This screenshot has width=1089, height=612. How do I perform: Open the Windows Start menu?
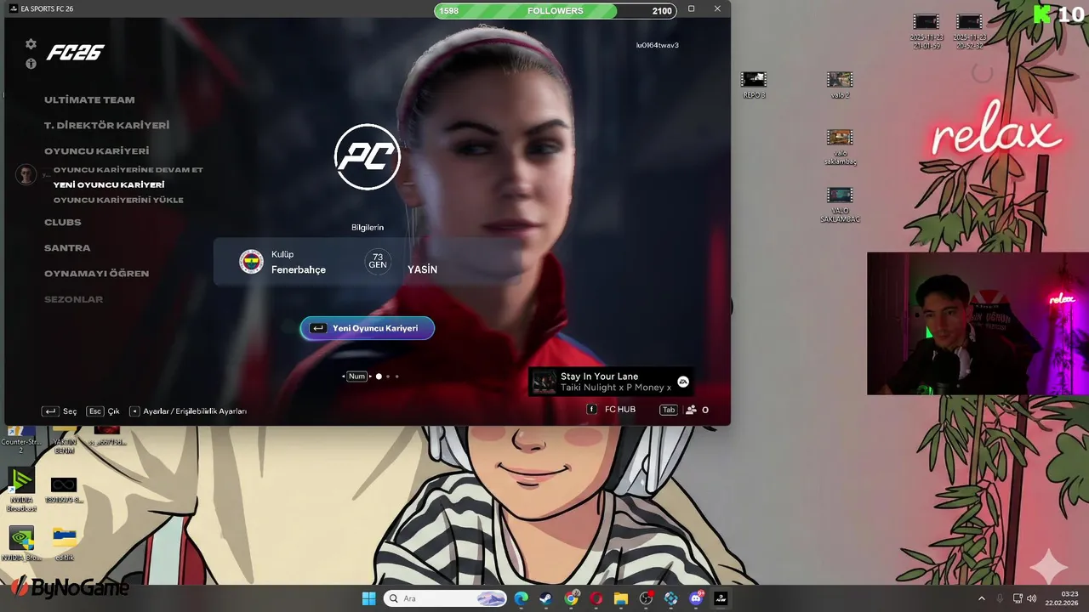coord(368,598)
